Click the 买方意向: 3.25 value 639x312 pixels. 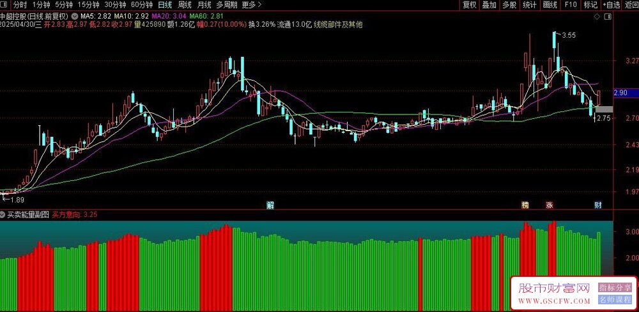point(75,214)
